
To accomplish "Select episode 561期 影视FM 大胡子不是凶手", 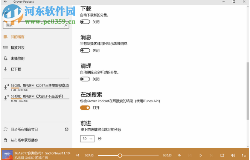I will (37, 96).
